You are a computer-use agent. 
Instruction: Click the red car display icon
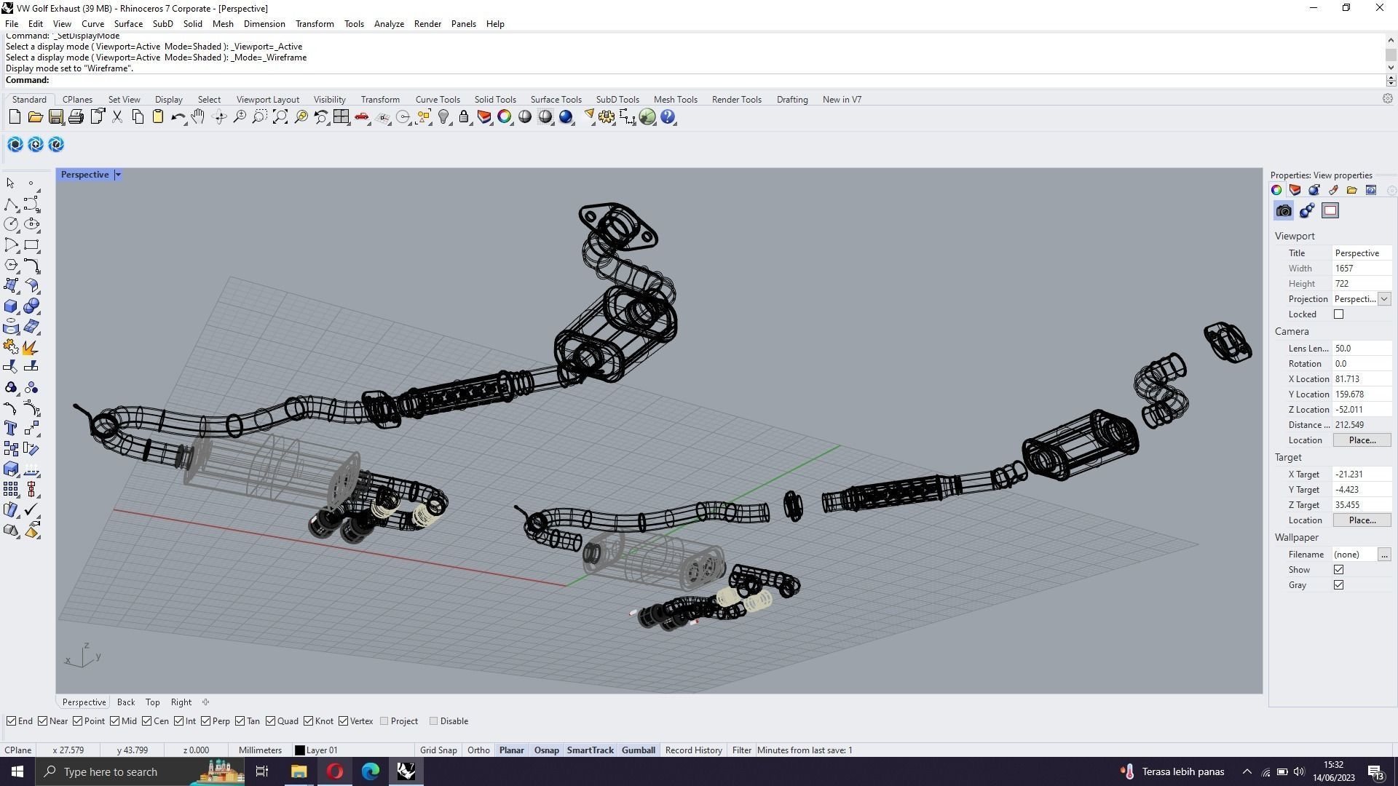[362, 117]
